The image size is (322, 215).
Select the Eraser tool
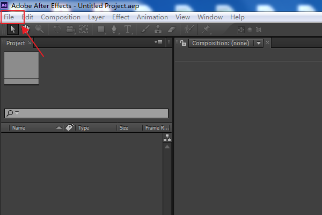point(172,29)
